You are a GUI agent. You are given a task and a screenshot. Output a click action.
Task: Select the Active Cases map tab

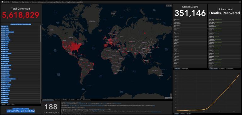57,100
